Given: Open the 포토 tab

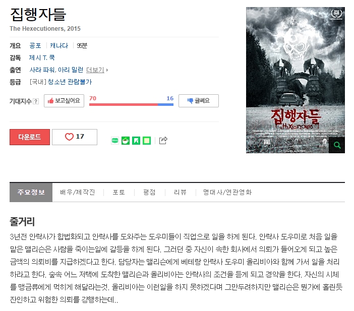Looking at the screenshot, I should pos(119,192).
